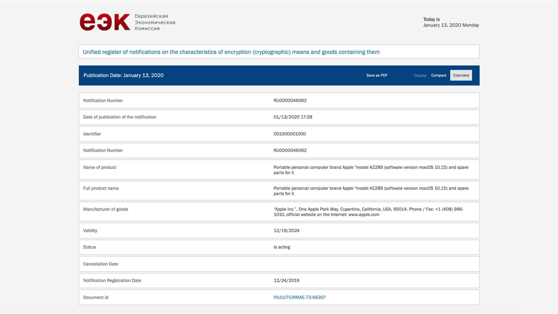Click the 'Manufacturer of goods' label
Viewport: 558px width, 314px height.
click(105, 209)
